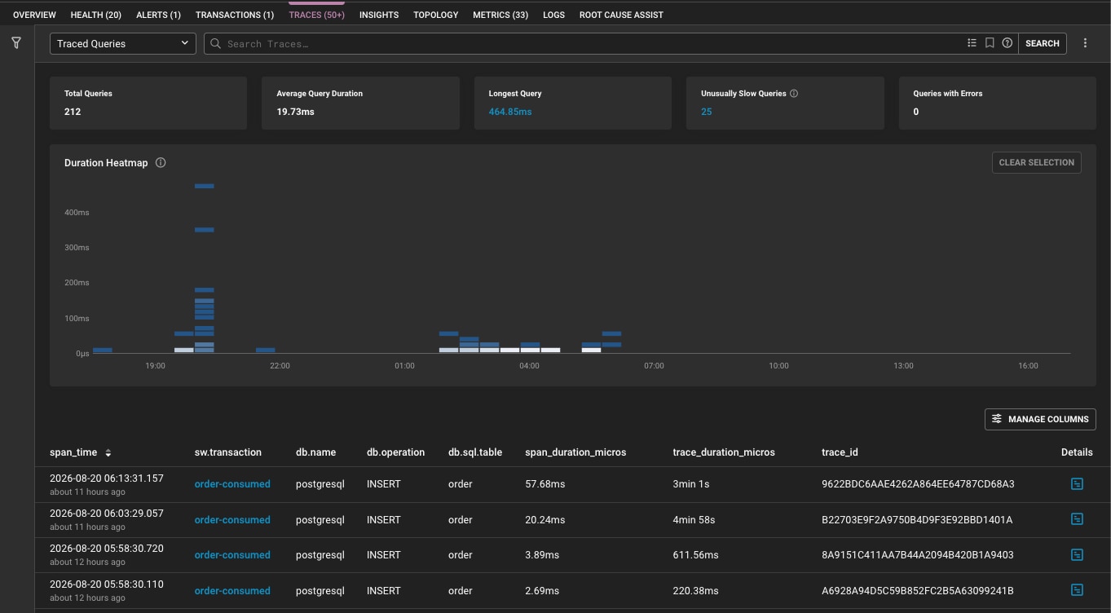Open the filter panel funnel icon
1111x613 pixels.
tap(16, 42)
